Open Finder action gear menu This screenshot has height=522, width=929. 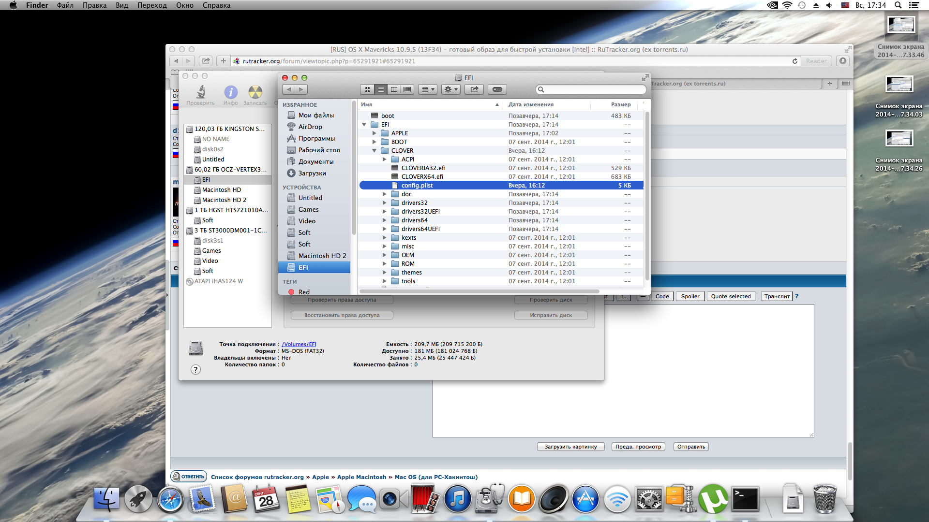point(450,89)
